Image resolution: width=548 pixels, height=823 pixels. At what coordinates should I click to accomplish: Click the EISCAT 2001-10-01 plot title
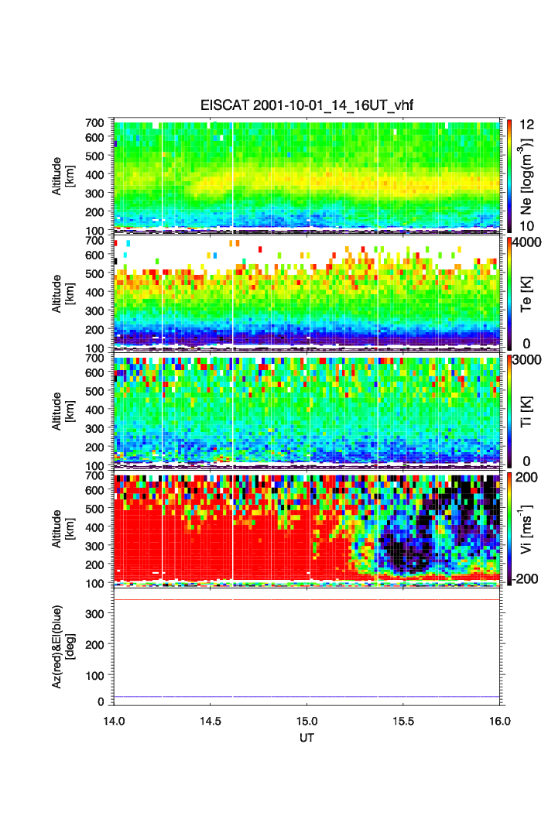click(308, 106)
